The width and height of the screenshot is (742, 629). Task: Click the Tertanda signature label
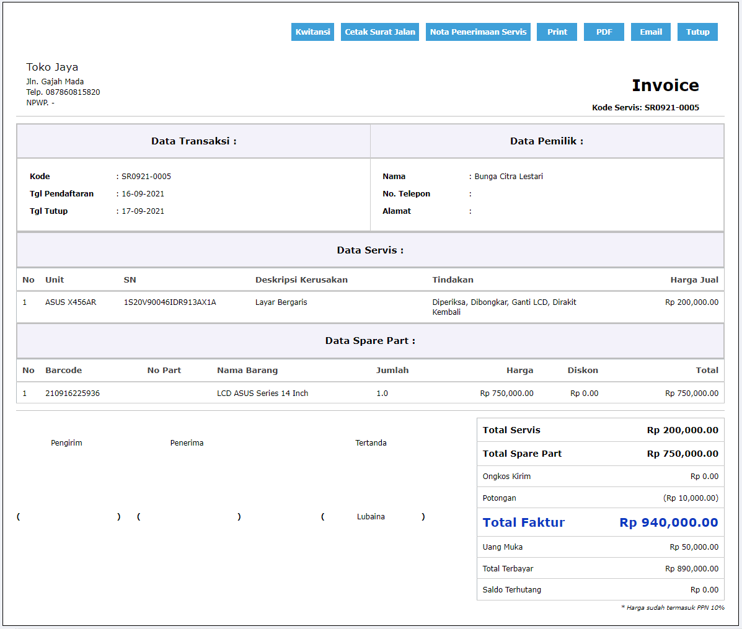[371, 443]
